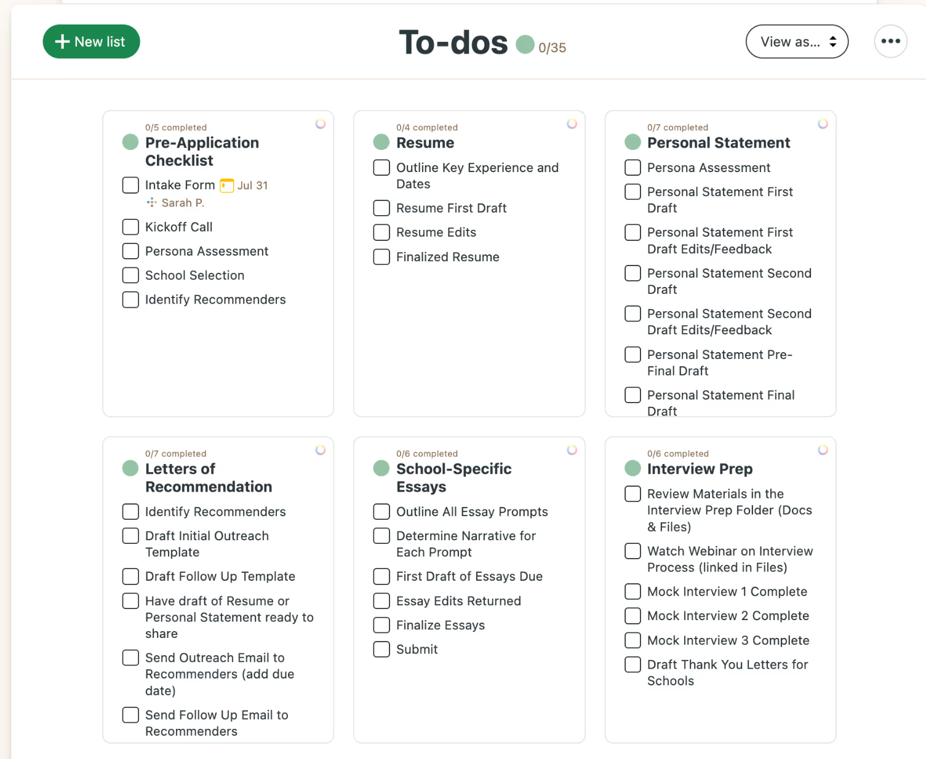This screenshot has height=759, width=926.
Task: Click the green dot beside Letters of Recommendation
Action: click(x=130, y=468)
